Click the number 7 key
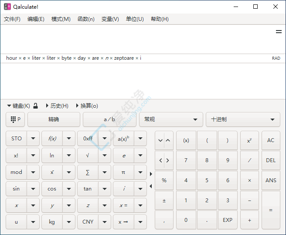 click(186, 160)
